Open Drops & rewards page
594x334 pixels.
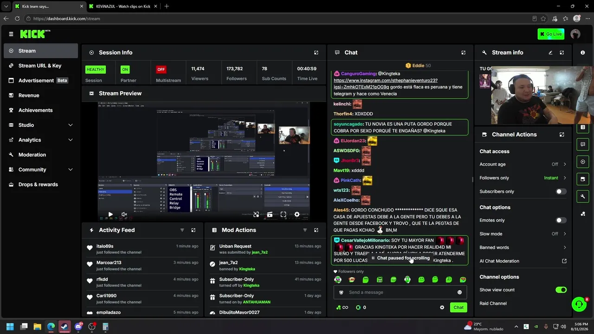pos(41,185)
